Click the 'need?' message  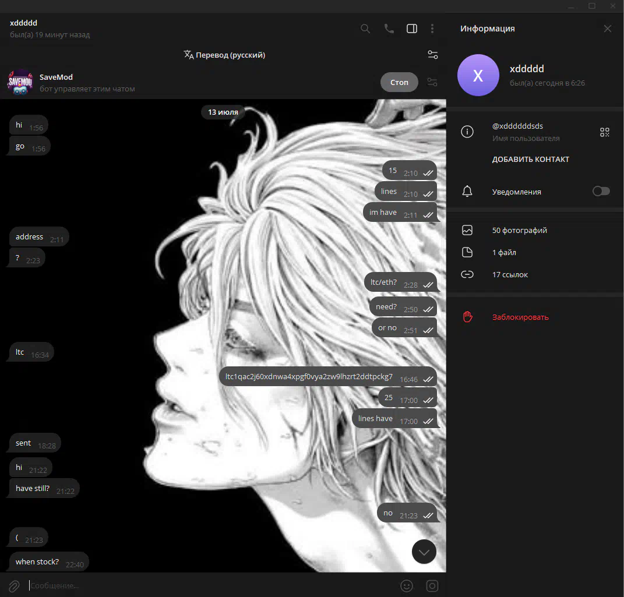point(403,307)
